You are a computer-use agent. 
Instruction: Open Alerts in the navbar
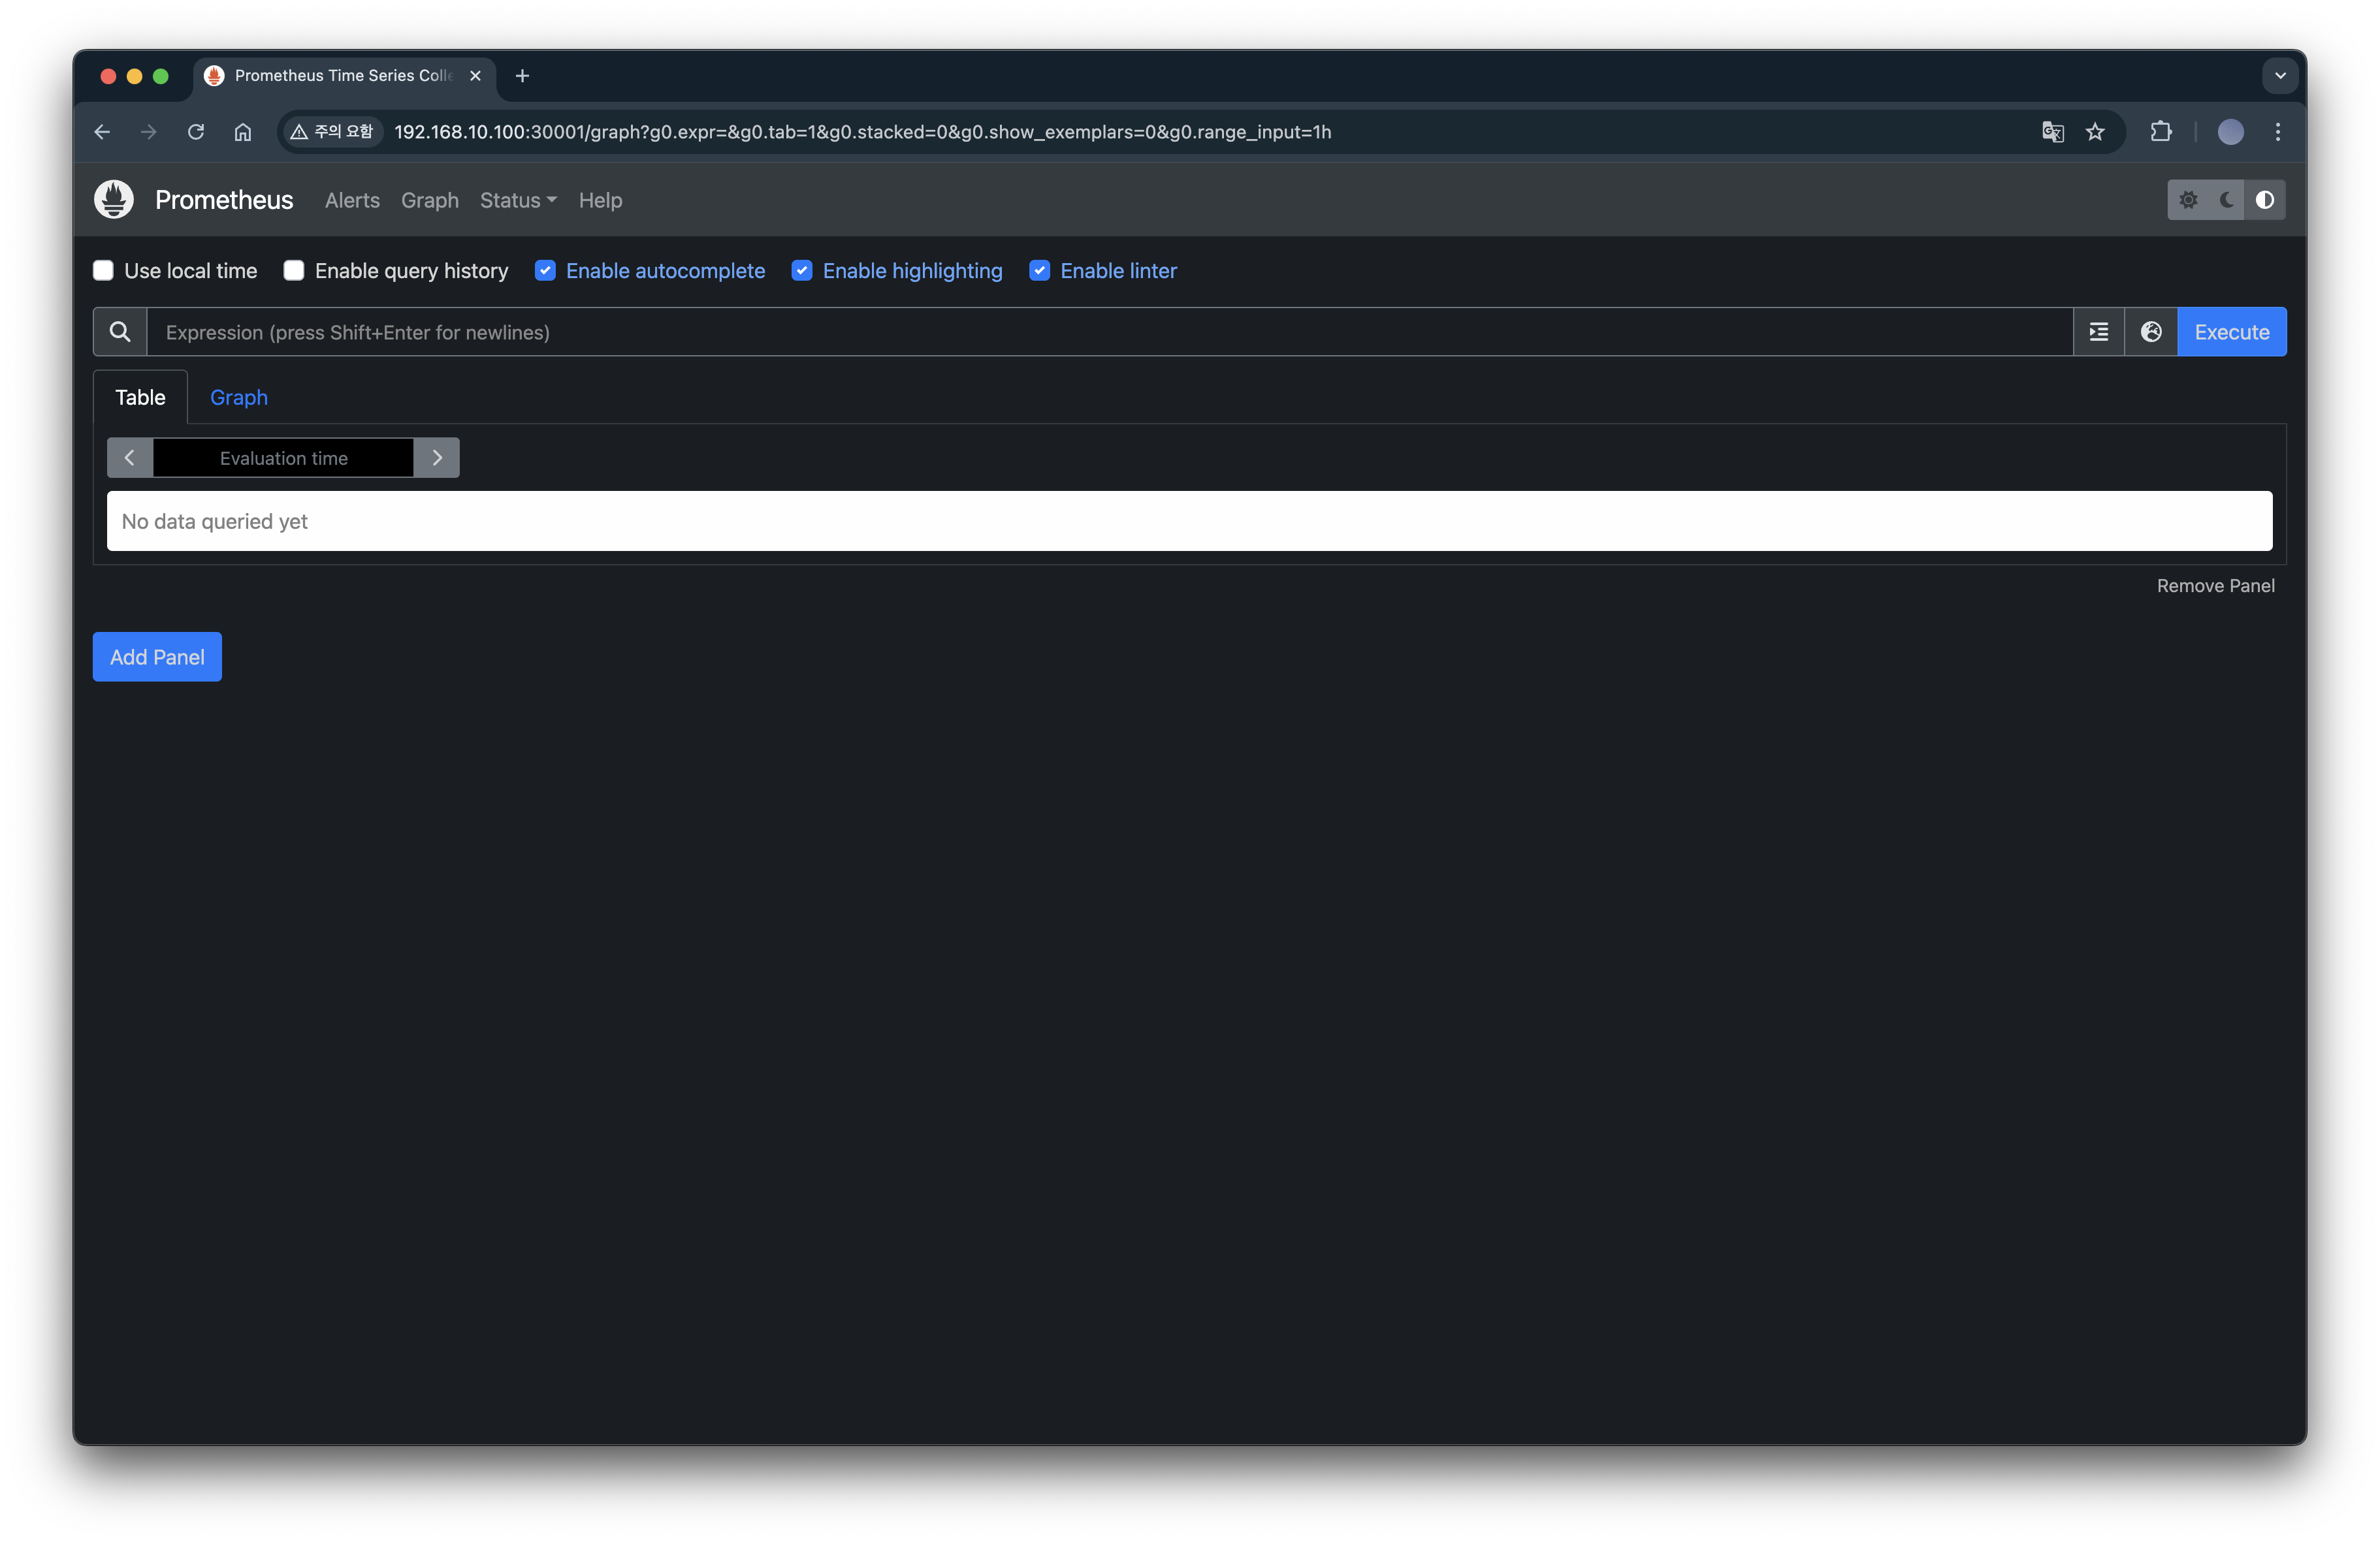pyautogui.click(x=352, y=200)
